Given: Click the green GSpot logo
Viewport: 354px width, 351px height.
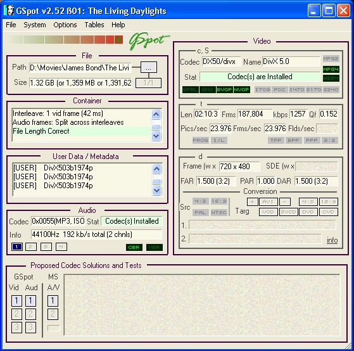Looking at the screenshot, I should 149,41.
